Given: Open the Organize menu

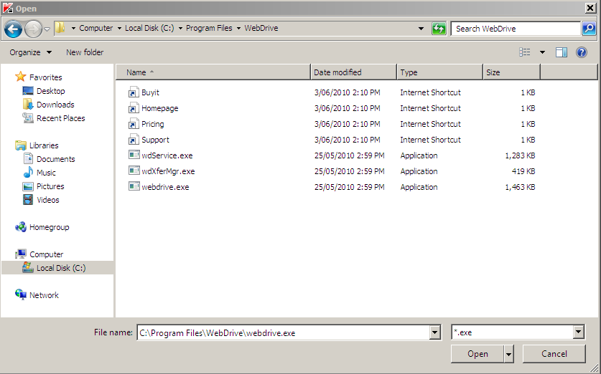Looking at the screenshot, I should tap(30, 52).
